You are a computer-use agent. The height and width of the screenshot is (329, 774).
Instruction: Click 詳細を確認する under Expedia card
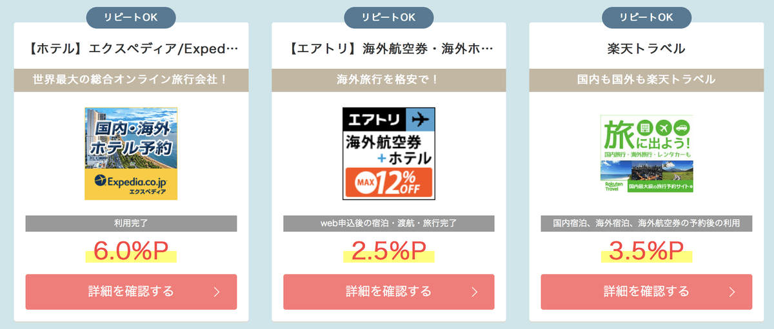tap(131, 292)
